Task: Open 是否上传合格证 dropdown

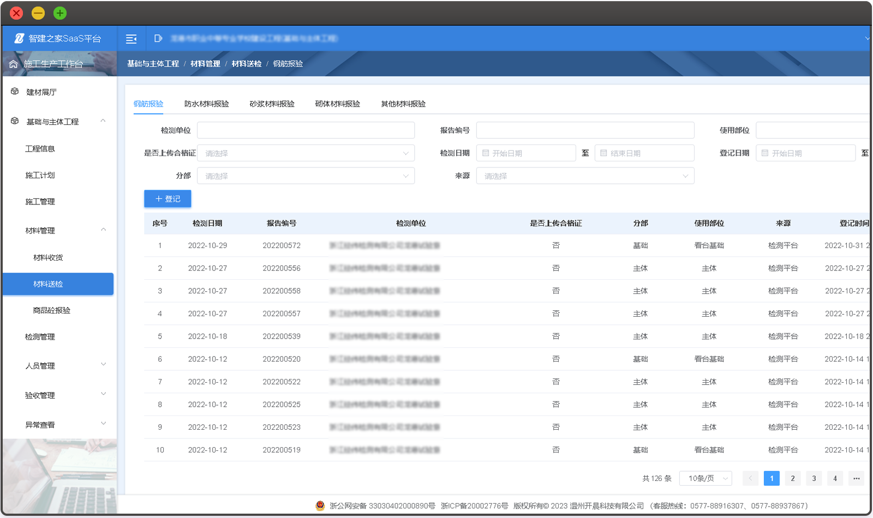Action: point(306,153)
